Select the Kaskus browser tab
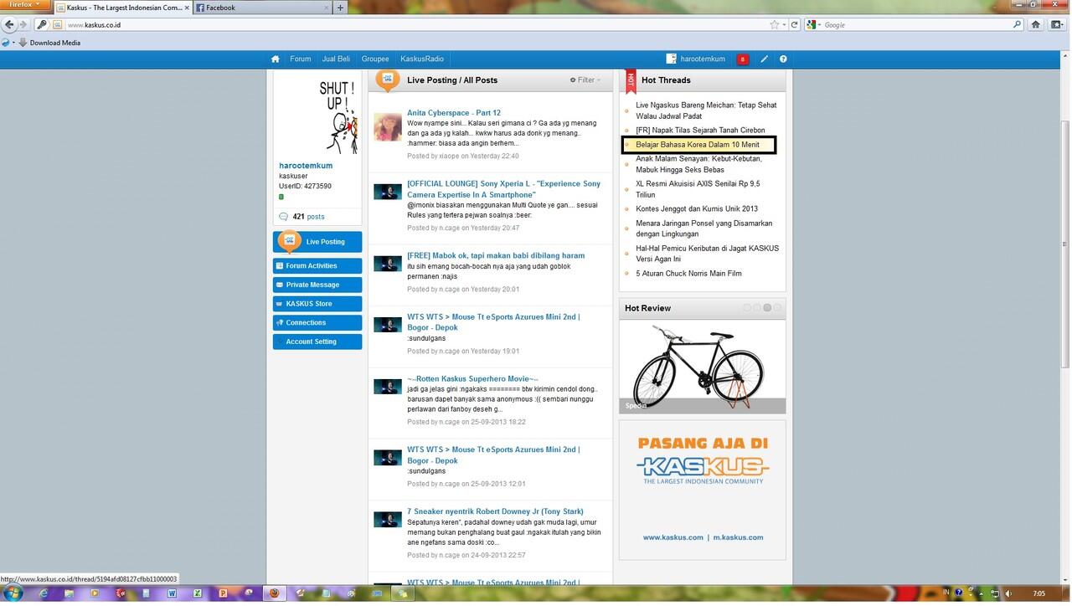Image resolution: width=1072 pixels, height=606 pixels. tap(121, 8)
